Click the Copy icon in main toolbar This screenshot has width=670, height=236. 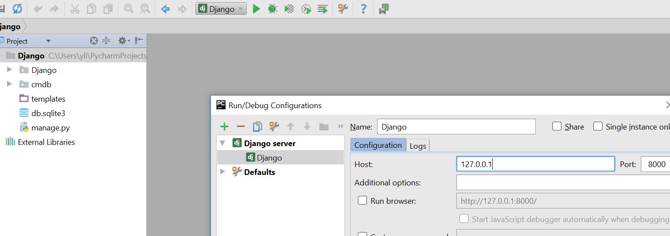point(91,9)
